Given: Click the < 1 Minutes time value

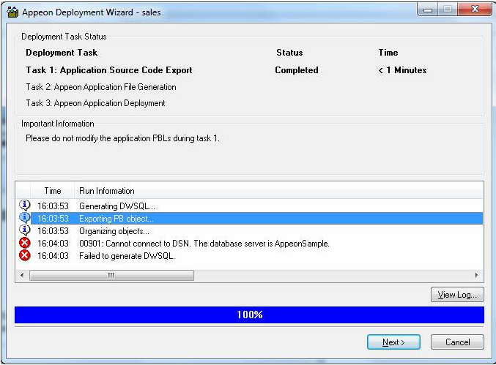Looking at the screenshot, I should (x=402, y=70).
